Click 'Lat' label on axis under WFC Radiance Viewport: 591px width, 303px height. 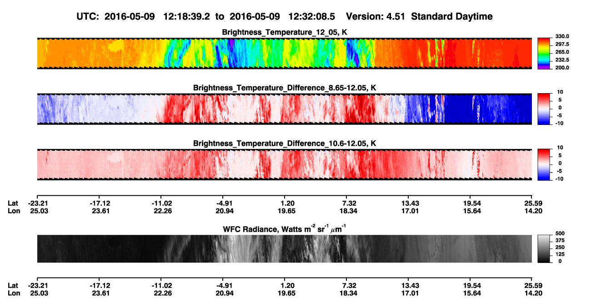pos(13,286)
